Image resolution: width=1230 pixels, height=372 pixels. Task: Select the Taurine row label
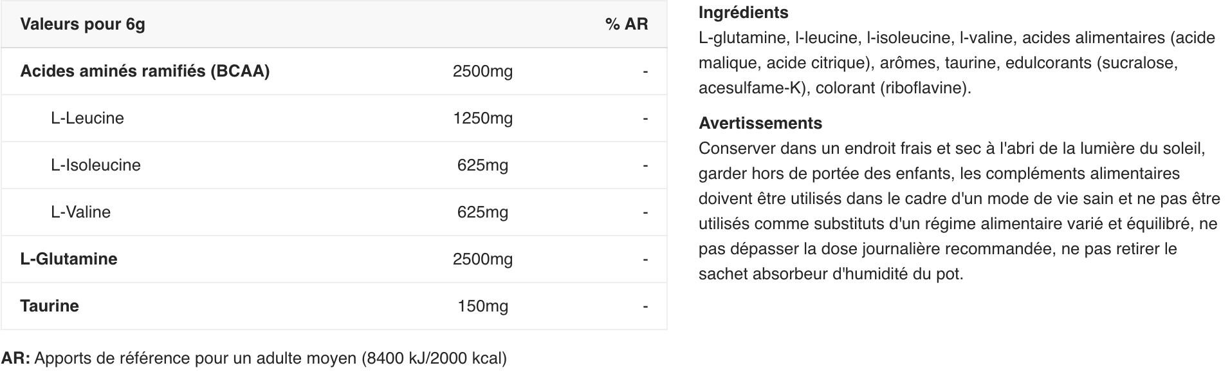point(50,306)
